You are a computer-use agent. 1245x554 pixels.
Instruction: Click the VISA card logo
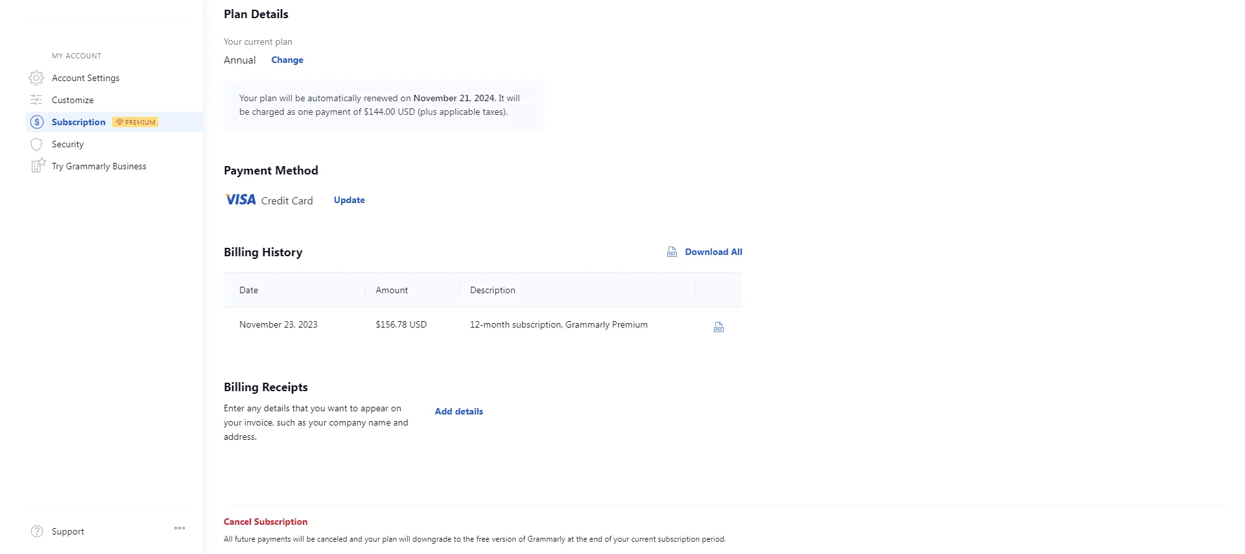(x=241, y=200)
